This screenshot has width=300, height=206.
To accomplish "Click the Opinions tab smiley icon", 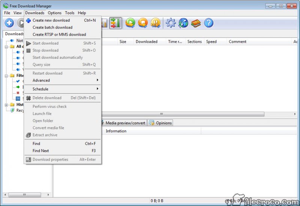I will pyautogui.click(x=152, y=123).
